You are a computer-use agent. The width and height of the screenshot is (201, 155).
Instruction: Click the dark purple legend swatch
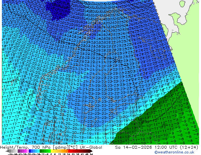19,151
